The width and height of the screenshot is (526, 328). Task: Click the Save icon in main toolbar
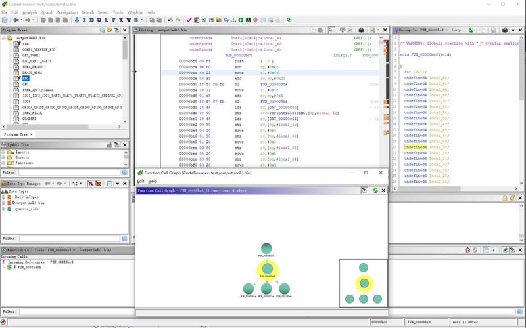click(x=5, y=20)
